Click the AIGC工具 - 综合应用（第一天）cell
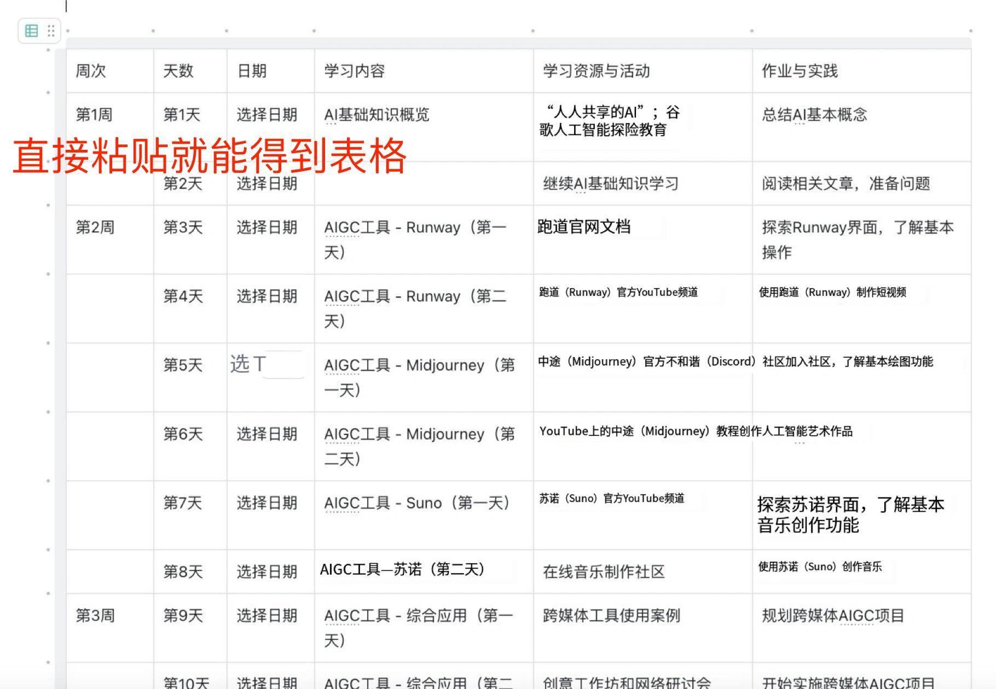 [x=424, y=628]
